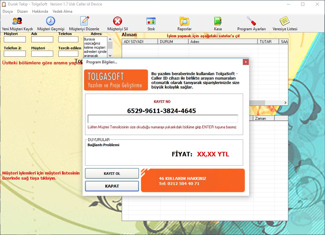Click the Adres text area
Screen dimensions: 325x235
[95, 47]
